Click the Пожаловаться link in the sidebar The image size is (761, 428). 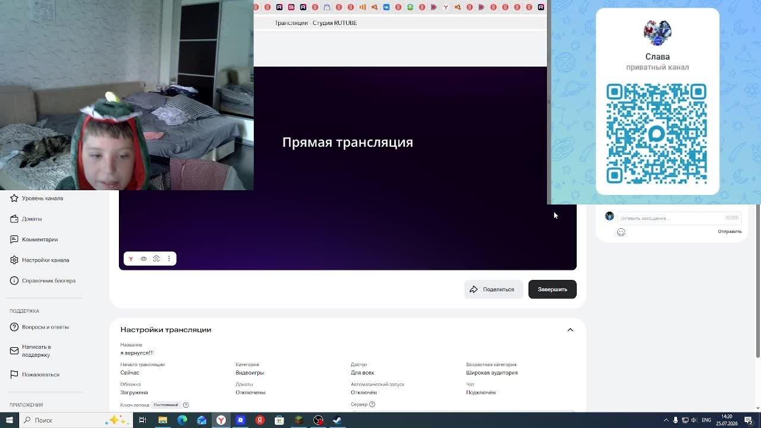click(34, 374)
